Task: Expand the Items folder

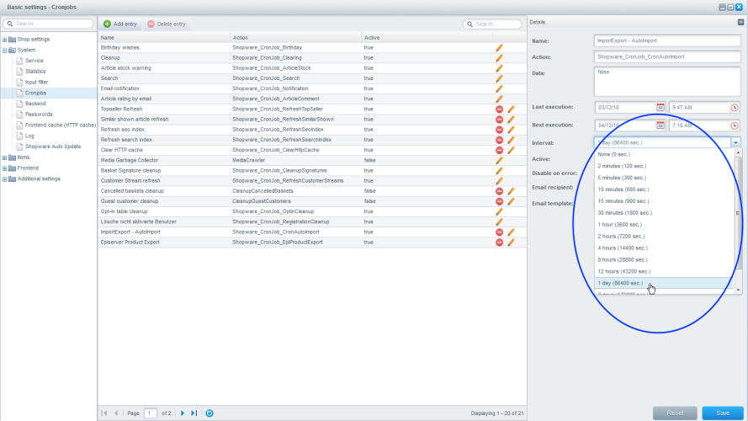Action: 5,157
